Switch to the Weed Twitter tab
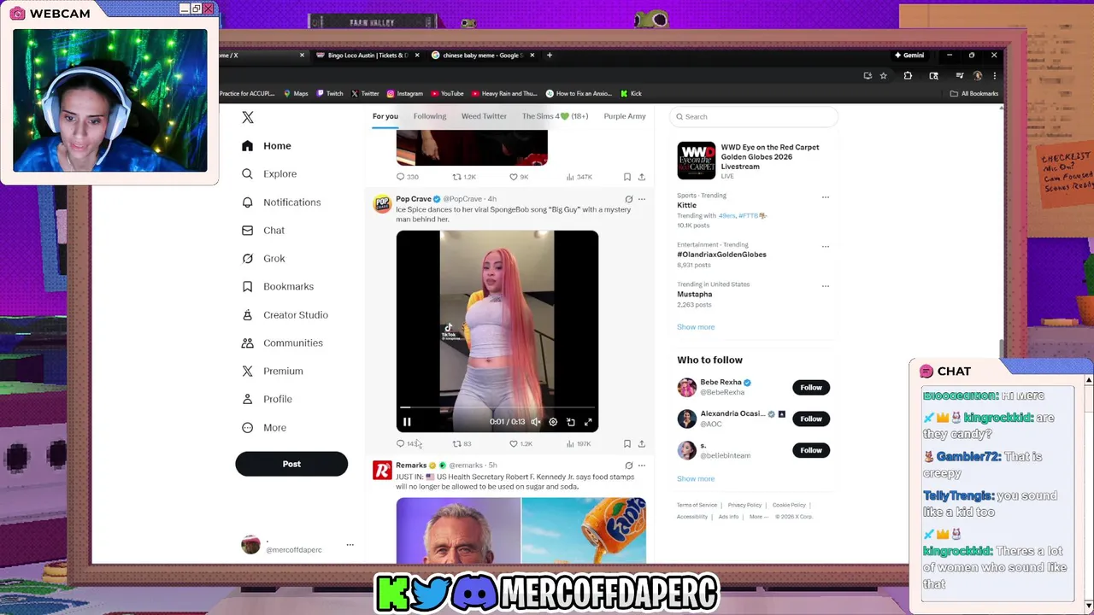The width and height of the screenshot is (1094, 615). click(484, 116)
